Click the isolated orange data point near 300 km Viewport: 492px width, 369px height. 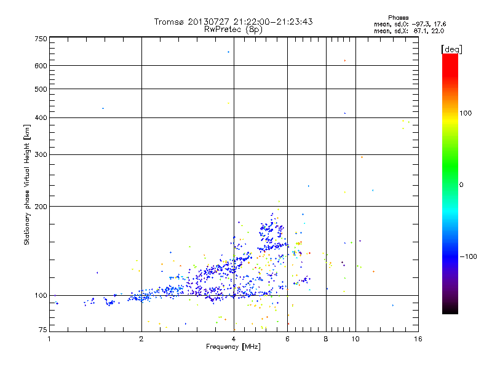pos(362,157)
